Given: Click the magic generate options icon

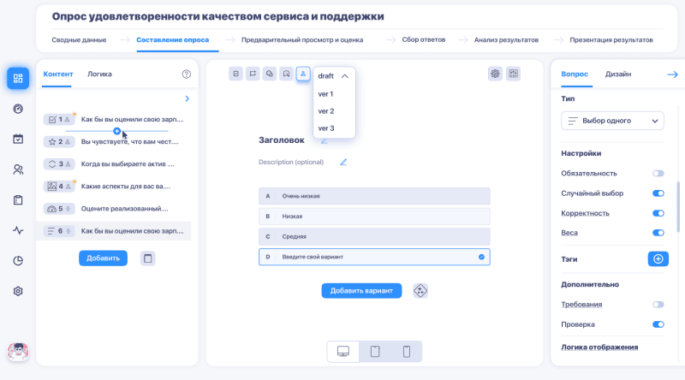Looking at the screenshot, I should click(x=420, y=291).
